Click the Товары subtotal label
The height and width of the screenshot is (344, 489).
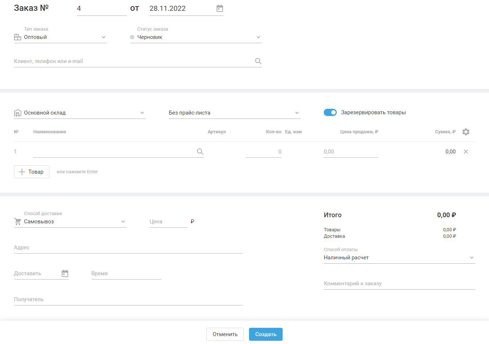[332, 230]
